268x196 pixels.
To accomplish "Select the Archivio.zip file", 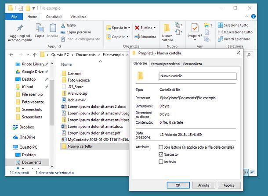I will (75, 93).
